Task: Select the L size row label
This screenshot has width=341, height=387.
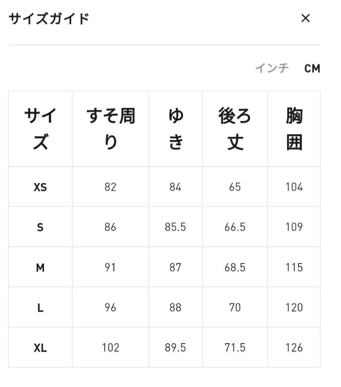Action: click(40, 308)
